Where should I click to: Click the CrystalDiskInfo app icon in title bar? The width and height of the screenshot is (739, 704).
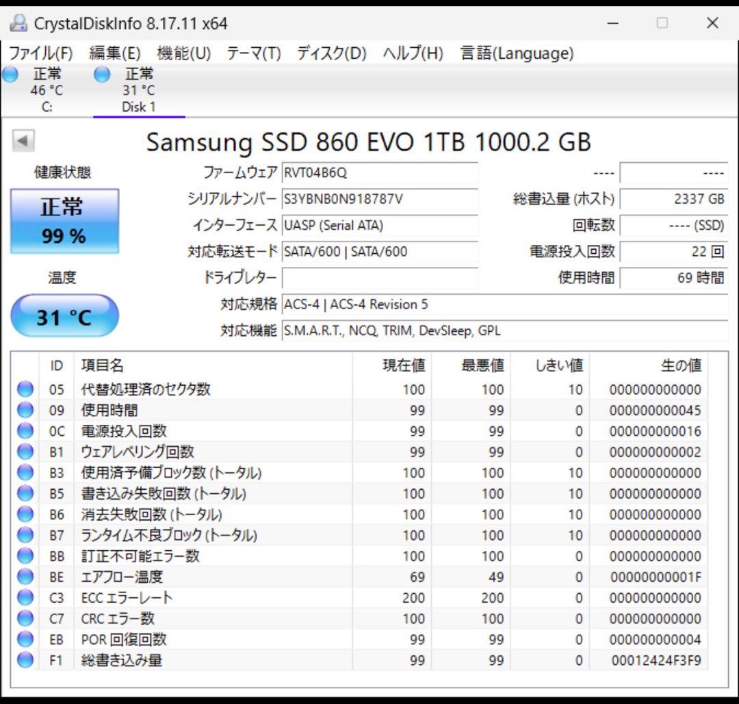pos(18,23)
